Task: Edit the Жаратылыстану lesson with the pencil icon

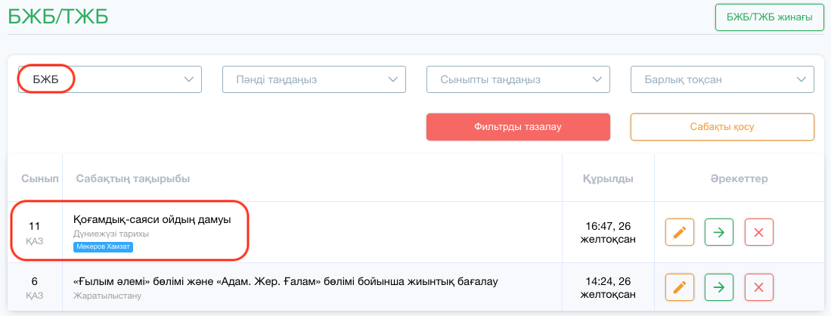Action: coord(680,287)
